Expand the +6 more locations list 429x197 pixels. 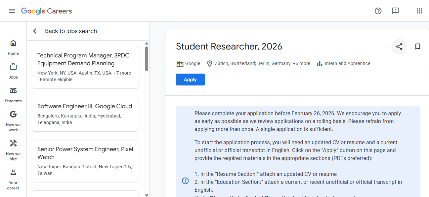pyautogui.click(x=301, y=63)
